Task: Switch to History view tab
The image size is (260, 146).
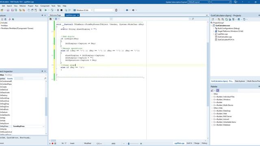Action: (204, 143)
